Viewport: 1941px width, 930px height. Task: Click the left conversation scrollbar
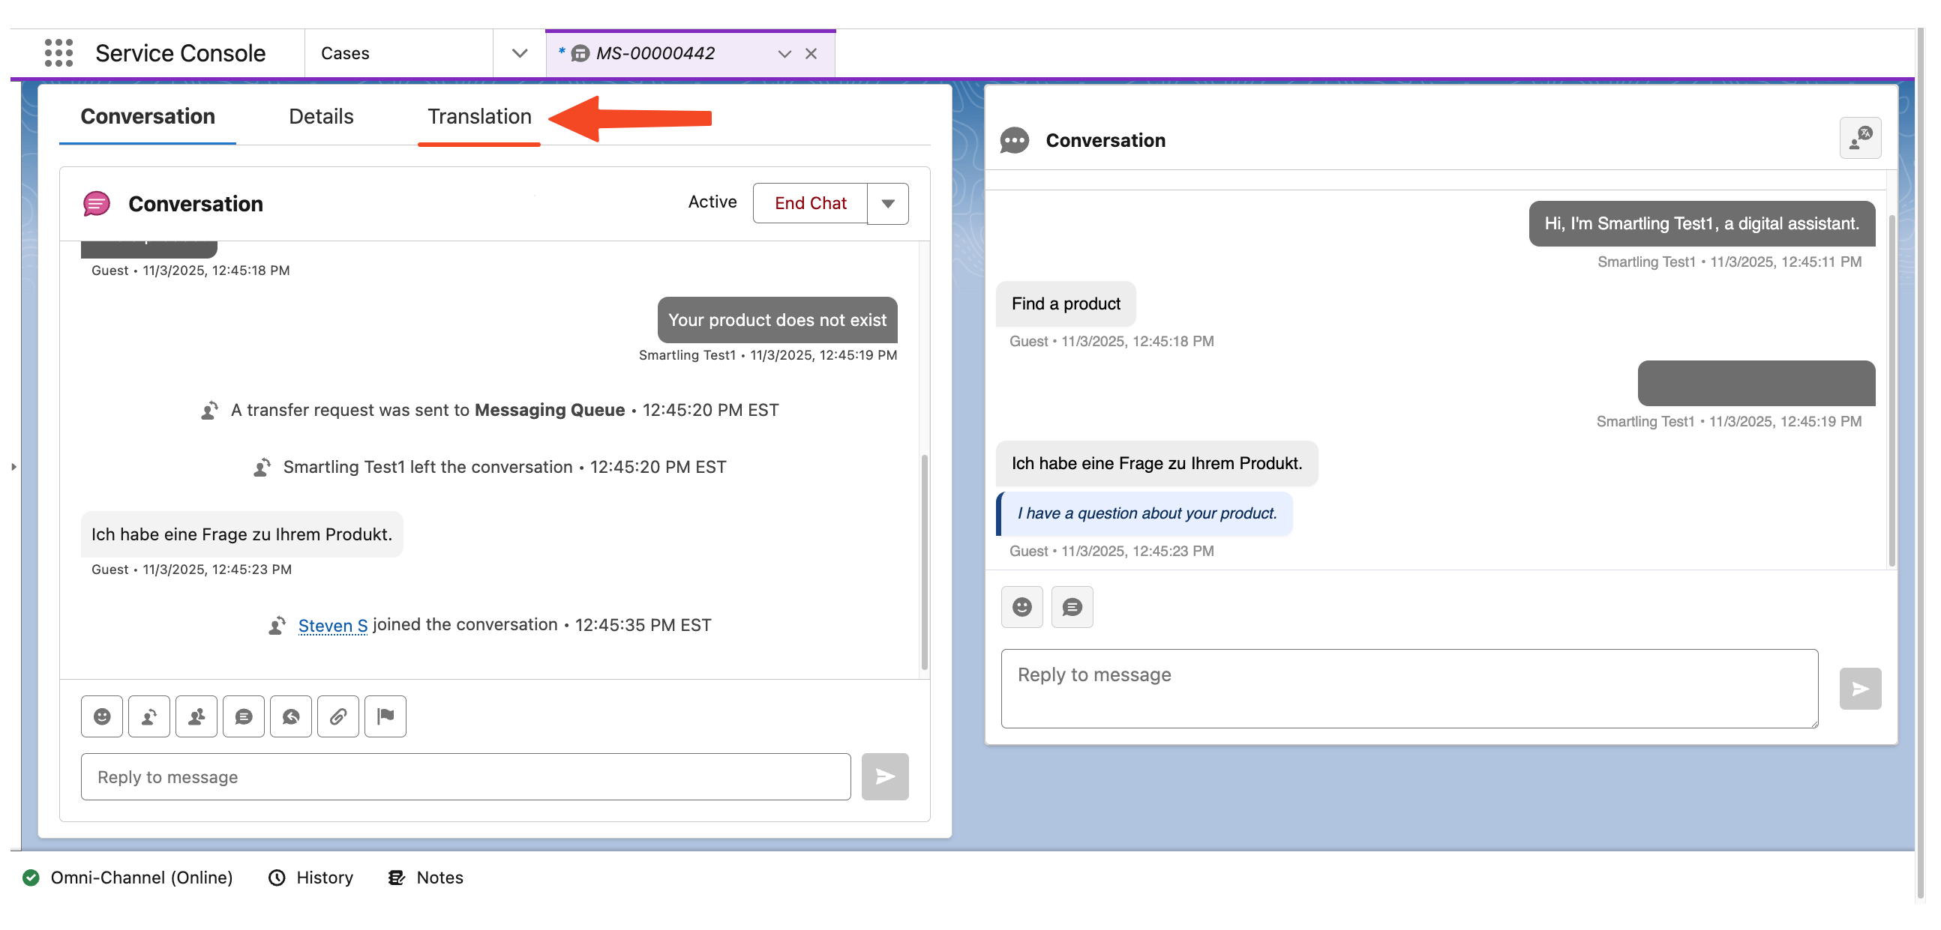(924, 561)
